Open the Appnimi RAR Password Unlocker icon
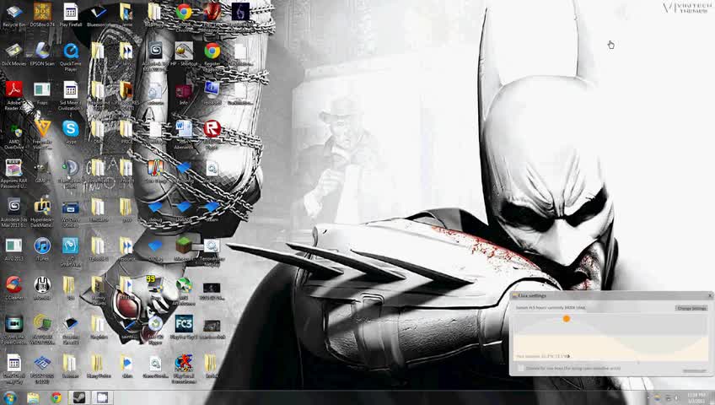 (13, 174)
